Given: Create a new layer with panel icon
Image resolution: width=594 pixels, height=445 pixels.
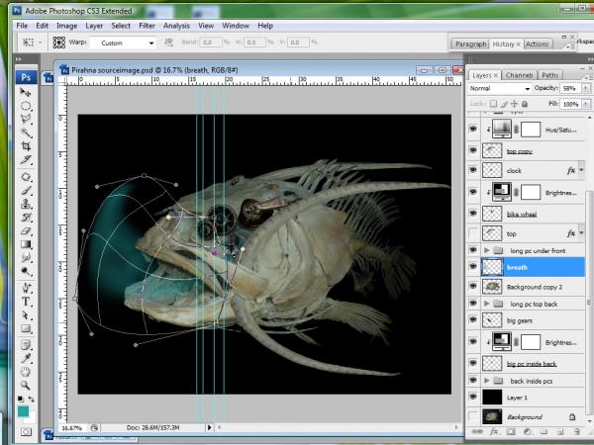Looking at the screenshot, I should coord(560,432).
